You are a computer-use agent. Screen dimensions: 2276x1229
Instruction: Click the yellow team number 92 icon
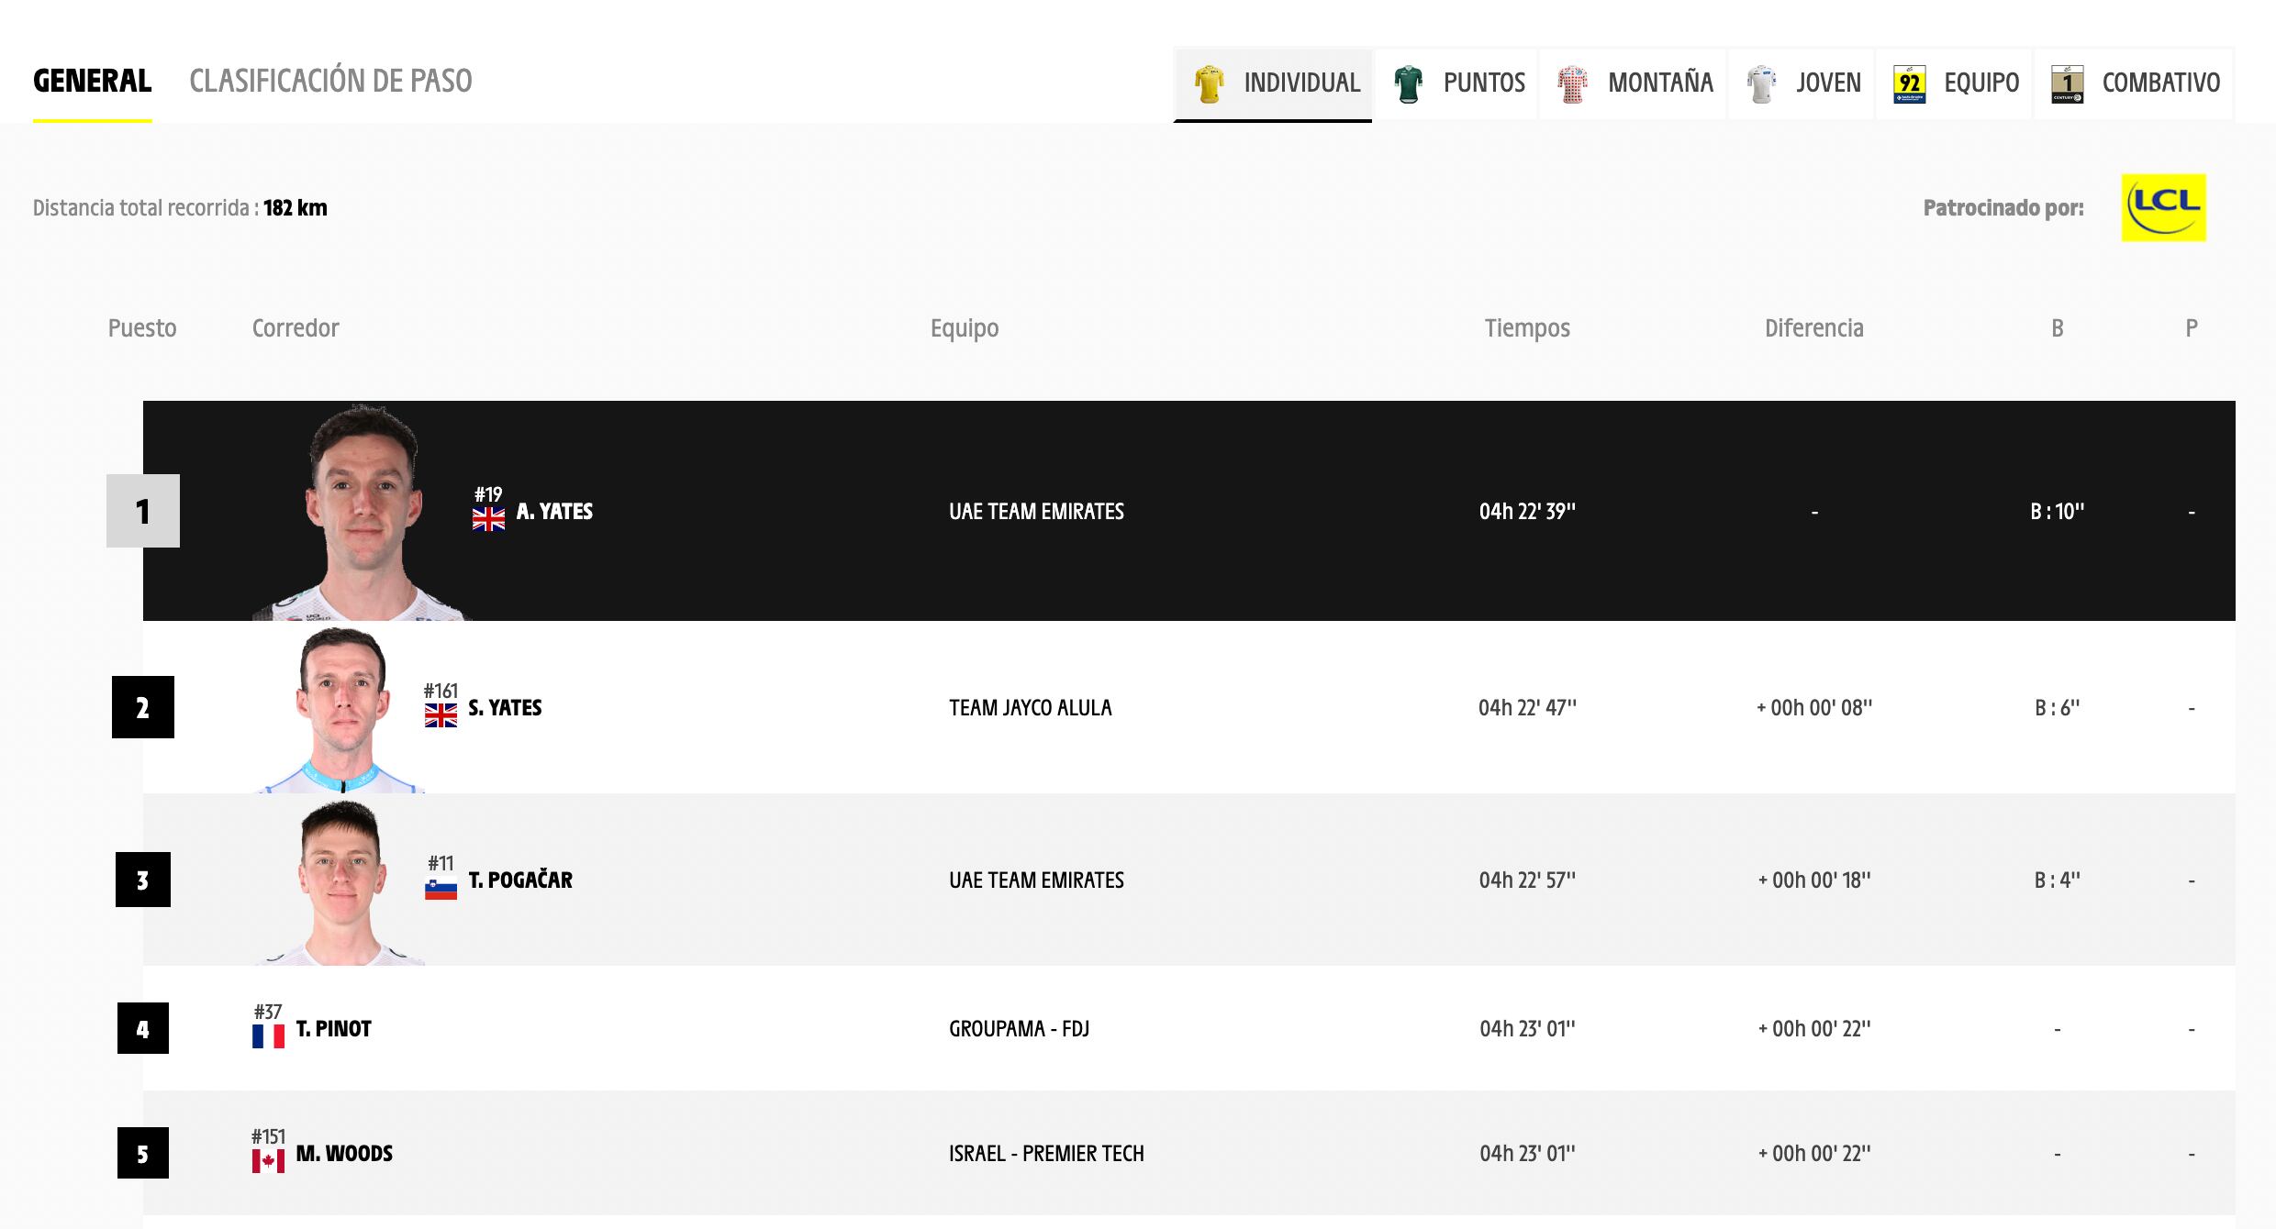(1909, 83)
